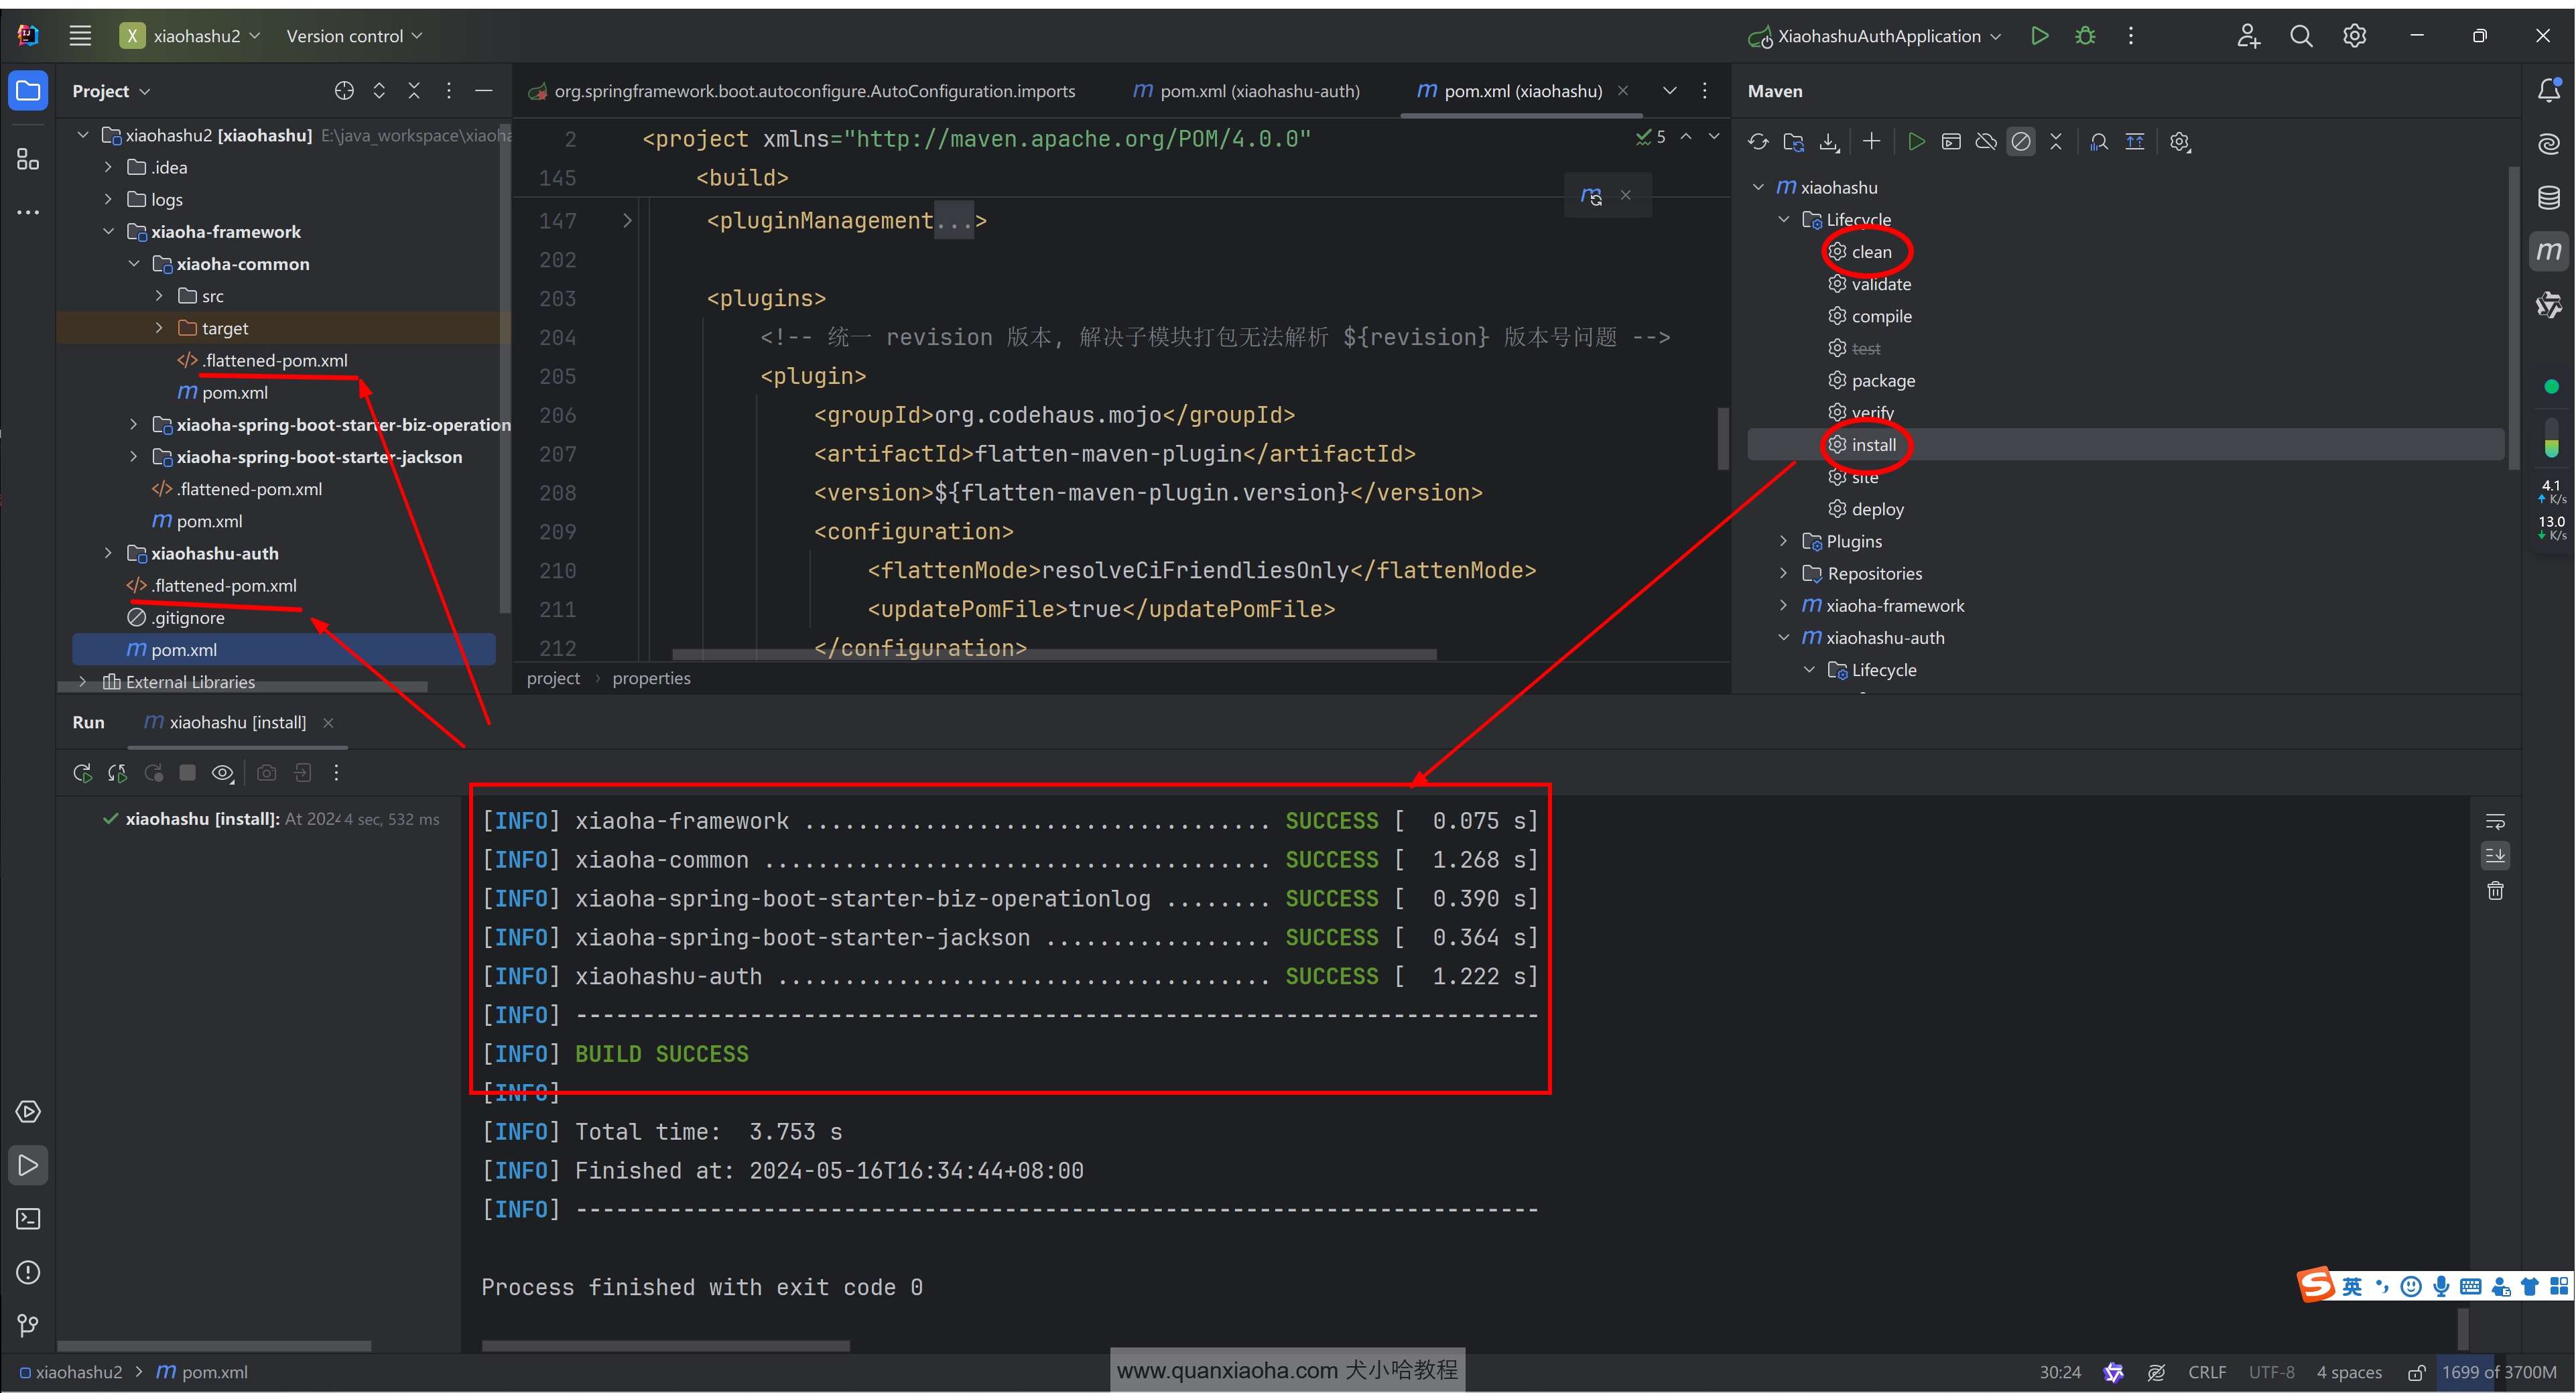Open Database tool window
2576x1393 pixels.
[2548, 198]
